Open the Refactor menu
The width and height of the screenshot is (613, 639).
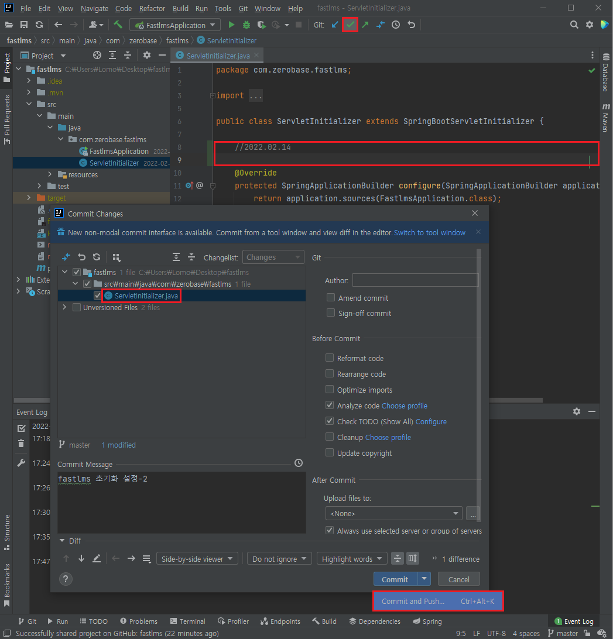click(152, 8)
